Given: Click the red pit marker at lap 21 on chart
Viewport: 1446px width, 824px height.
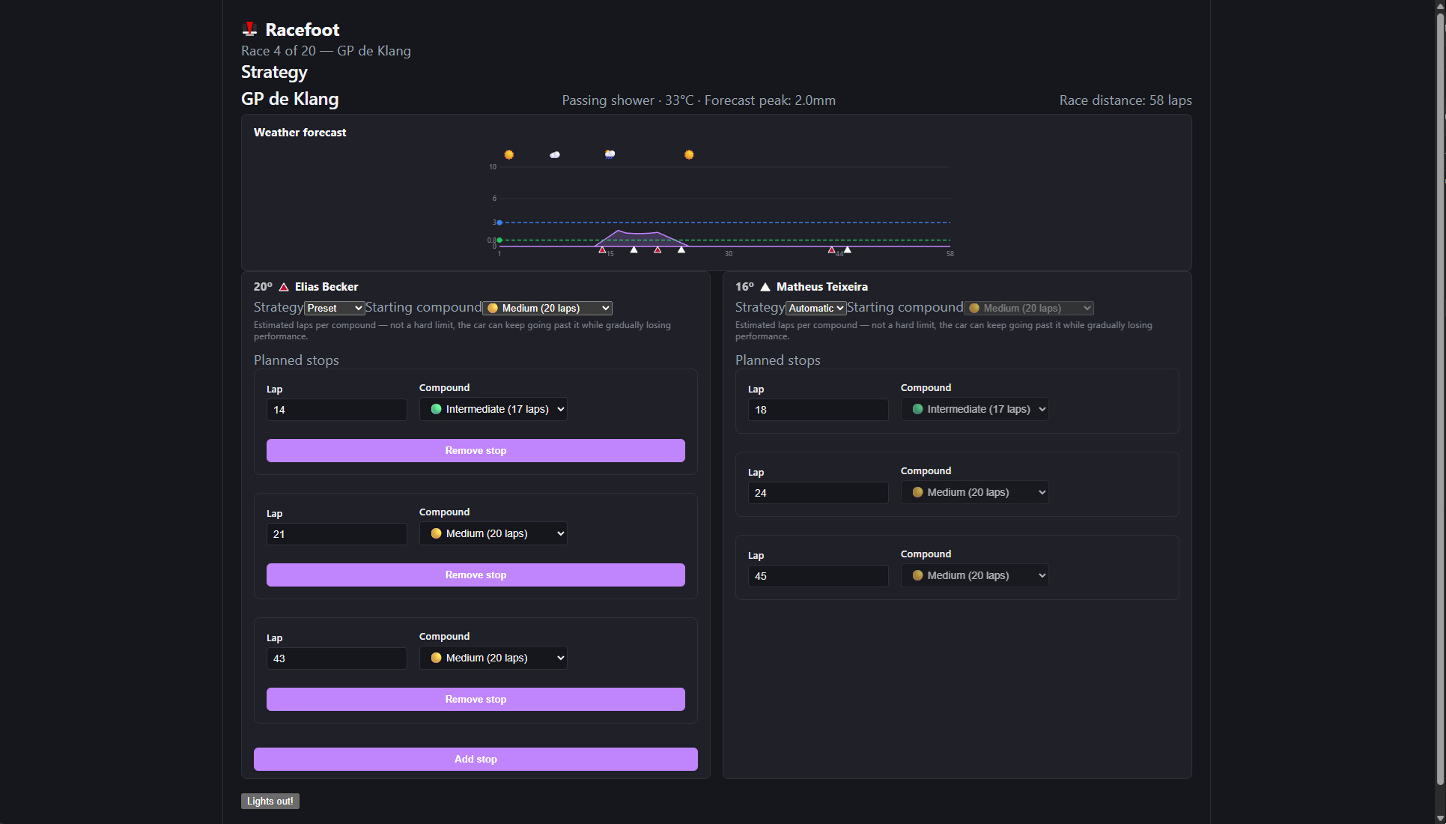Looking at the screenshot, I should coord(657,249).
